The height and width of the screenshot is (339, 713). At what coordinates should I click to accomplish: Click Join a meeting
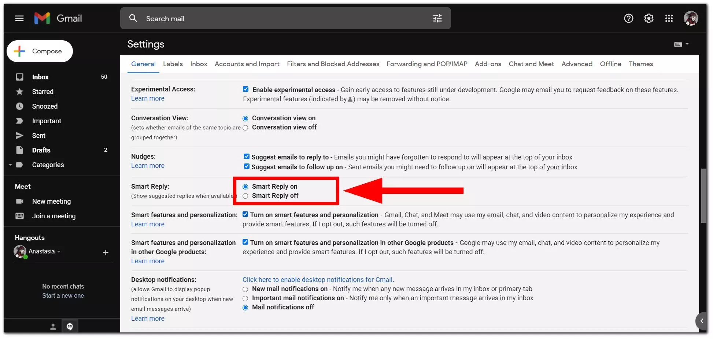click(53, 216)
